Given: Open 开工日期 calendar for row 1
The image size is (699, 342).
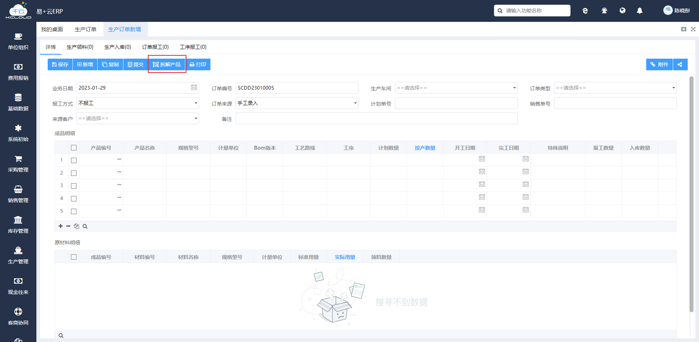Looking at the screenshot, I should (482, 159).
